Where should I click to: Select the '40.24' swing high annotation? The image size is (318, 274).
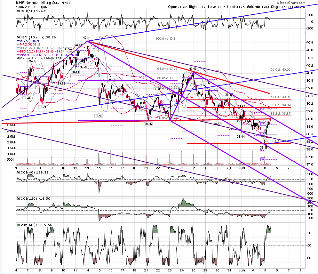coord(31,61)
